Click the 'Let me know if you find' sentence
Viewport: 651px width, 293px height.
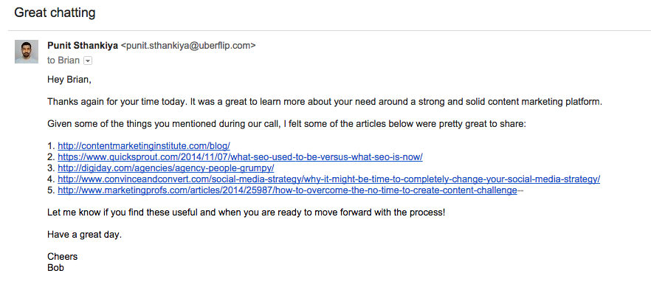click(247, 213)
